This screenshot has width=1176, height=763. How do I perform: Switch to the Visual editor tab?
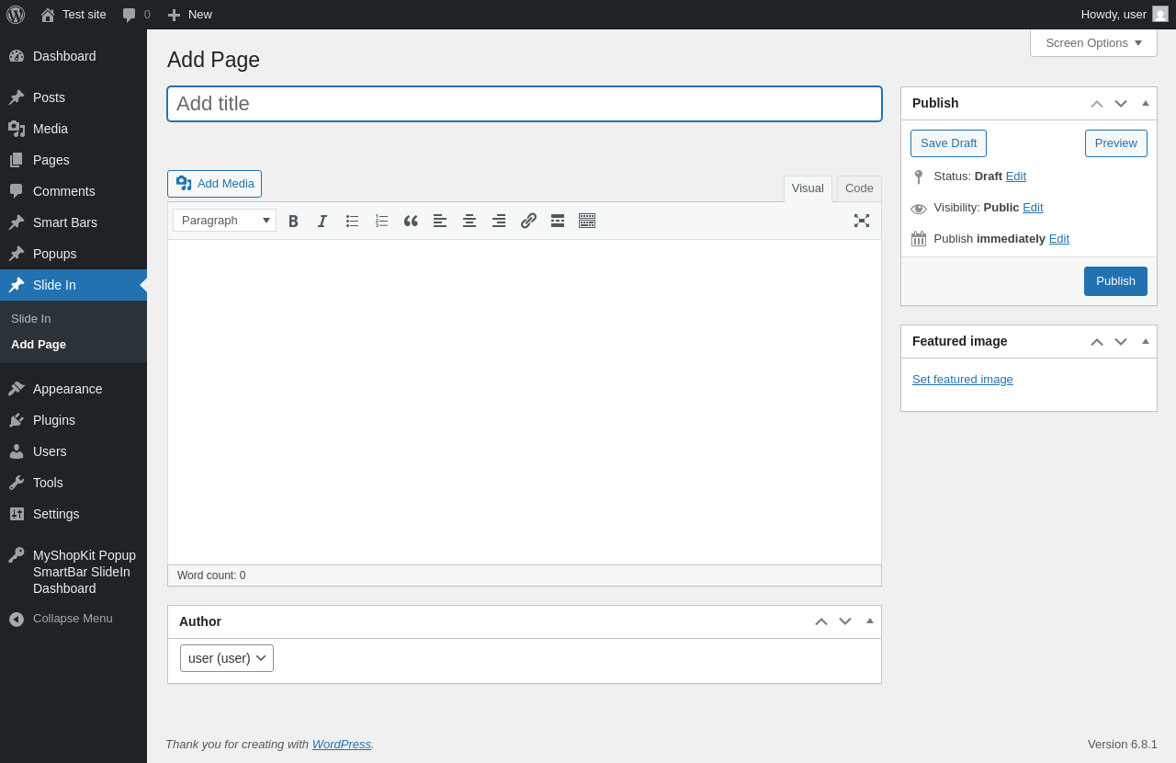[808, 188]
